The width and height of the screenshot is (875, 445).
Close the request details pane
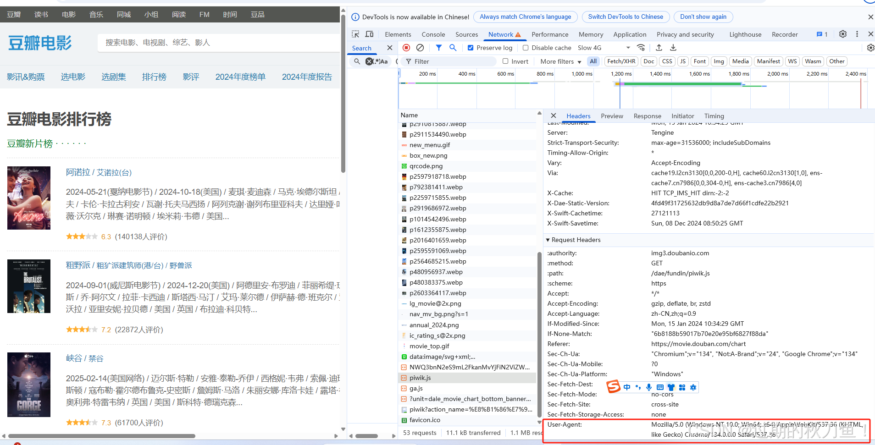(554, 116)
